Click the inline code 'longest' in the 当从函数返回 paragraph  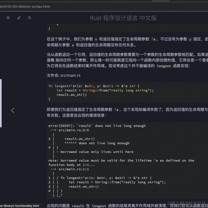[164, 66]
